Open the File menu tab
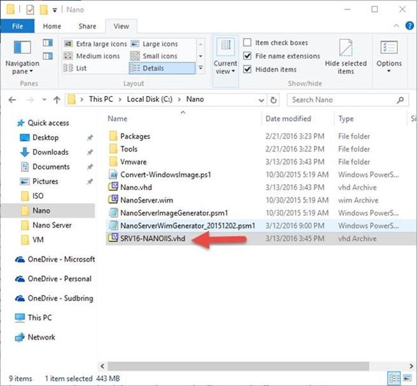The height and width of the screenshot is (386, 417). [x=17, y=26]
